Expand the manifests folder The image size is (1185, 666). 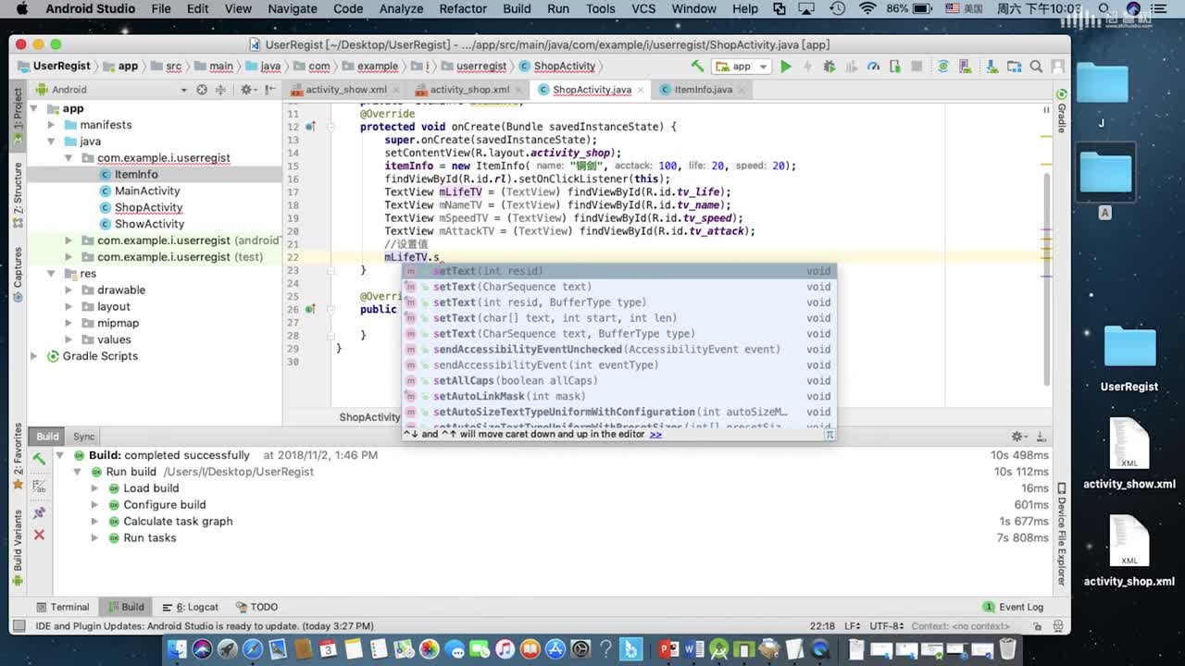[x=51, y=125]
